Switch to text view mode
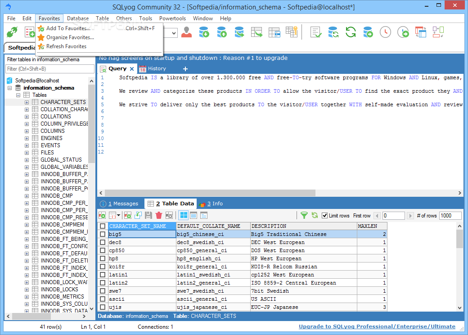 [x=204, y=215]
